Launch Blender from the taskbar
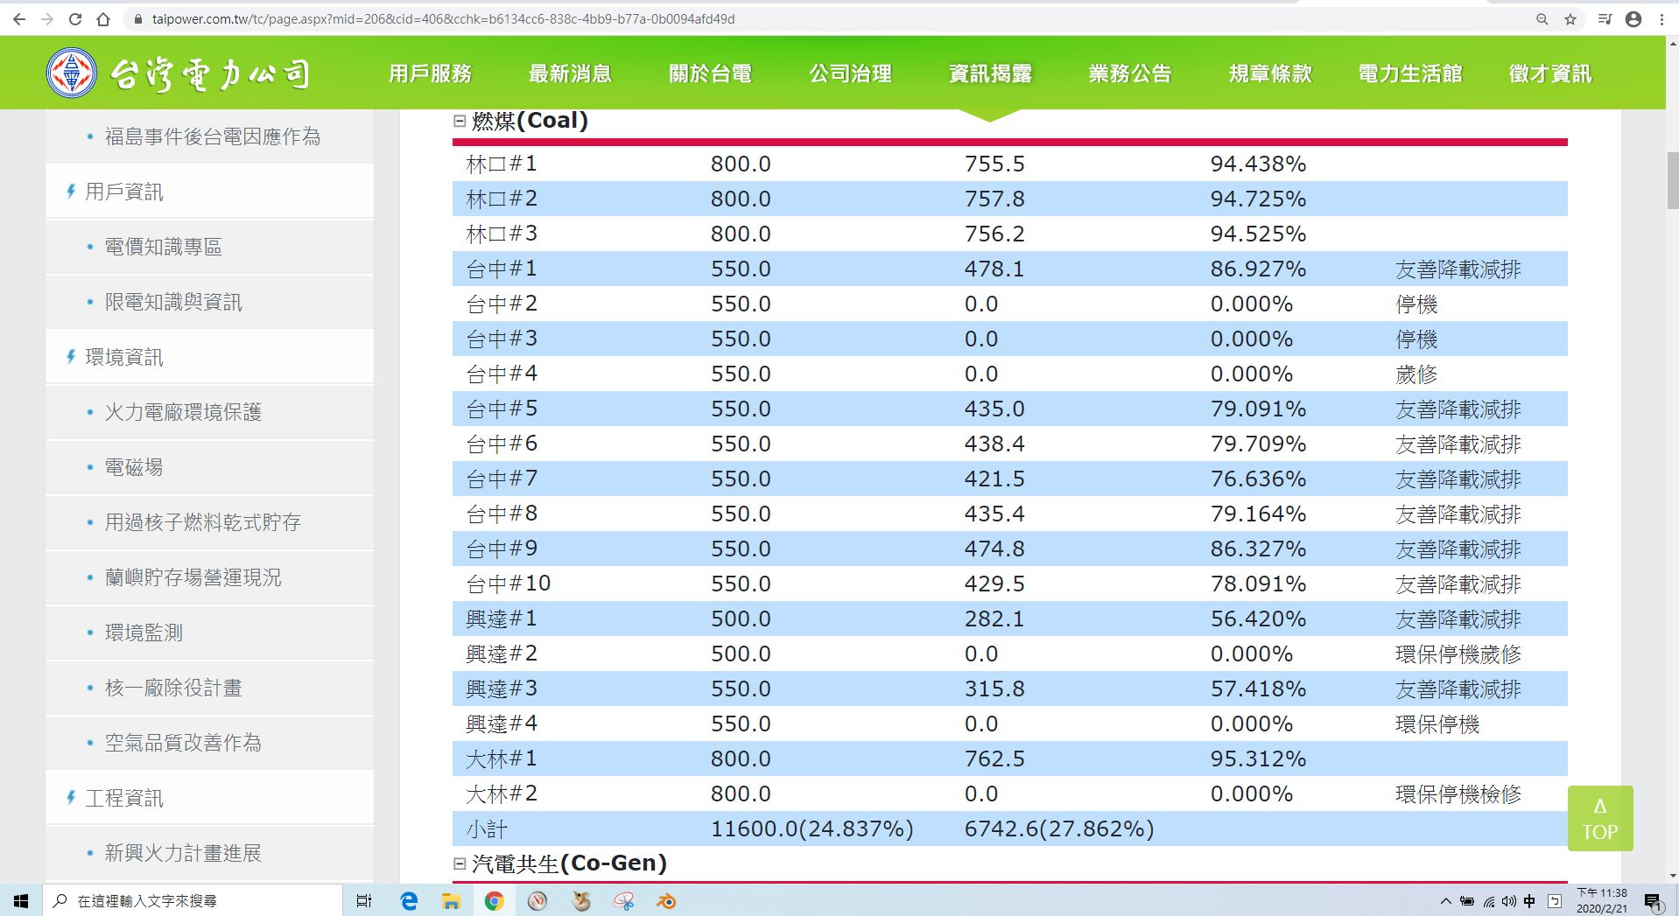The width and height of the screenshot is (1679, 916). 666,901
